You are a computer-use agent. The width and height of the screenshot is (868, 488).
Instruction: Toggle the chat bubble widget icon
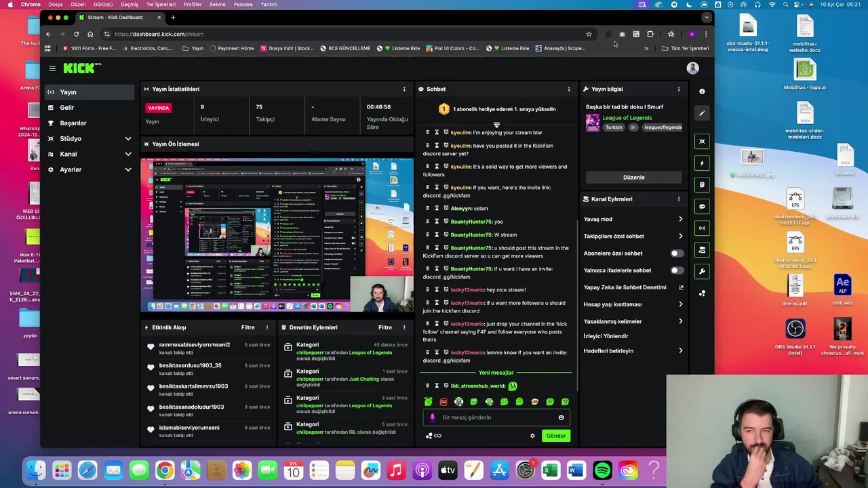(x=702, y=206)
